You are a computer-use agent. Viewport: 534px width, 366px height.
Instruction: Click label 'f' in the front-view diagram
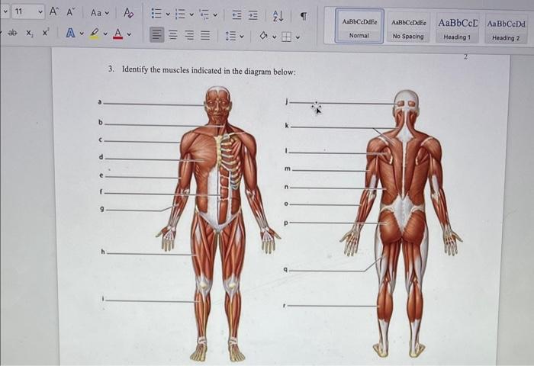pyautogui.click(x=101, y=191)
